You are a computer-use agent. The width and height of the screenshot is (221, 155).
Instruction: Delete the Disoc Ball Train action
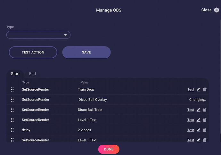coord(205,110)
